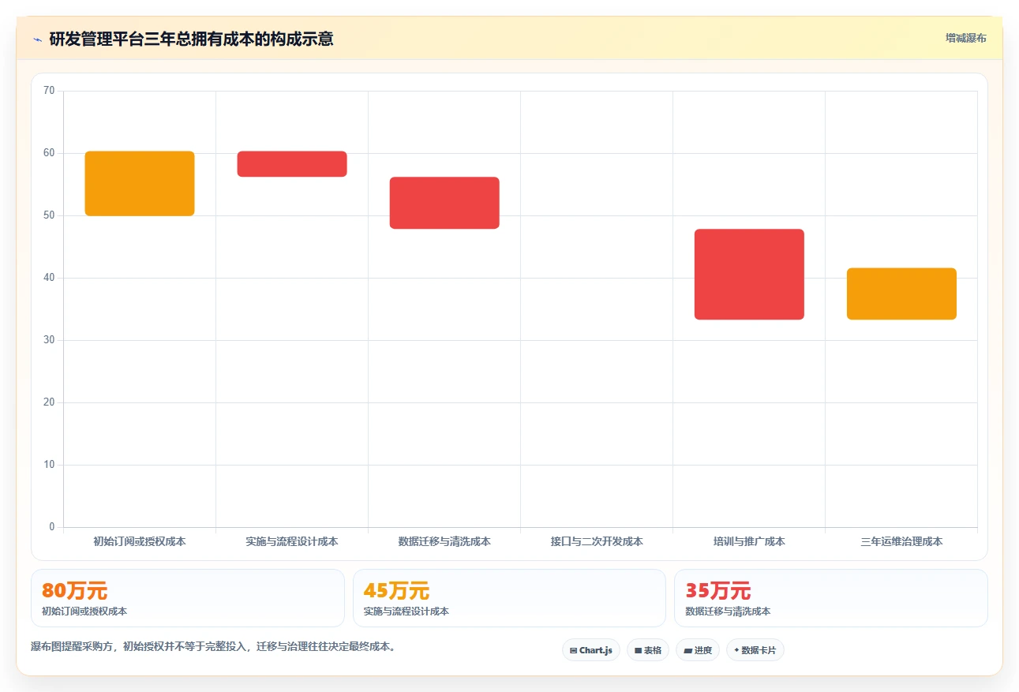Click the orange 初始订阅或授权成本 bar
The width and height of the screenshot is (1019, 692).
[x=140, y=183]
